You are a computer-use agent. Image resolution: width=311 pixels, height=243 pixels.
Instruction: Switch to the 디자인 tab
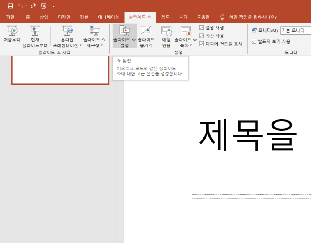(x=64, y=17)
